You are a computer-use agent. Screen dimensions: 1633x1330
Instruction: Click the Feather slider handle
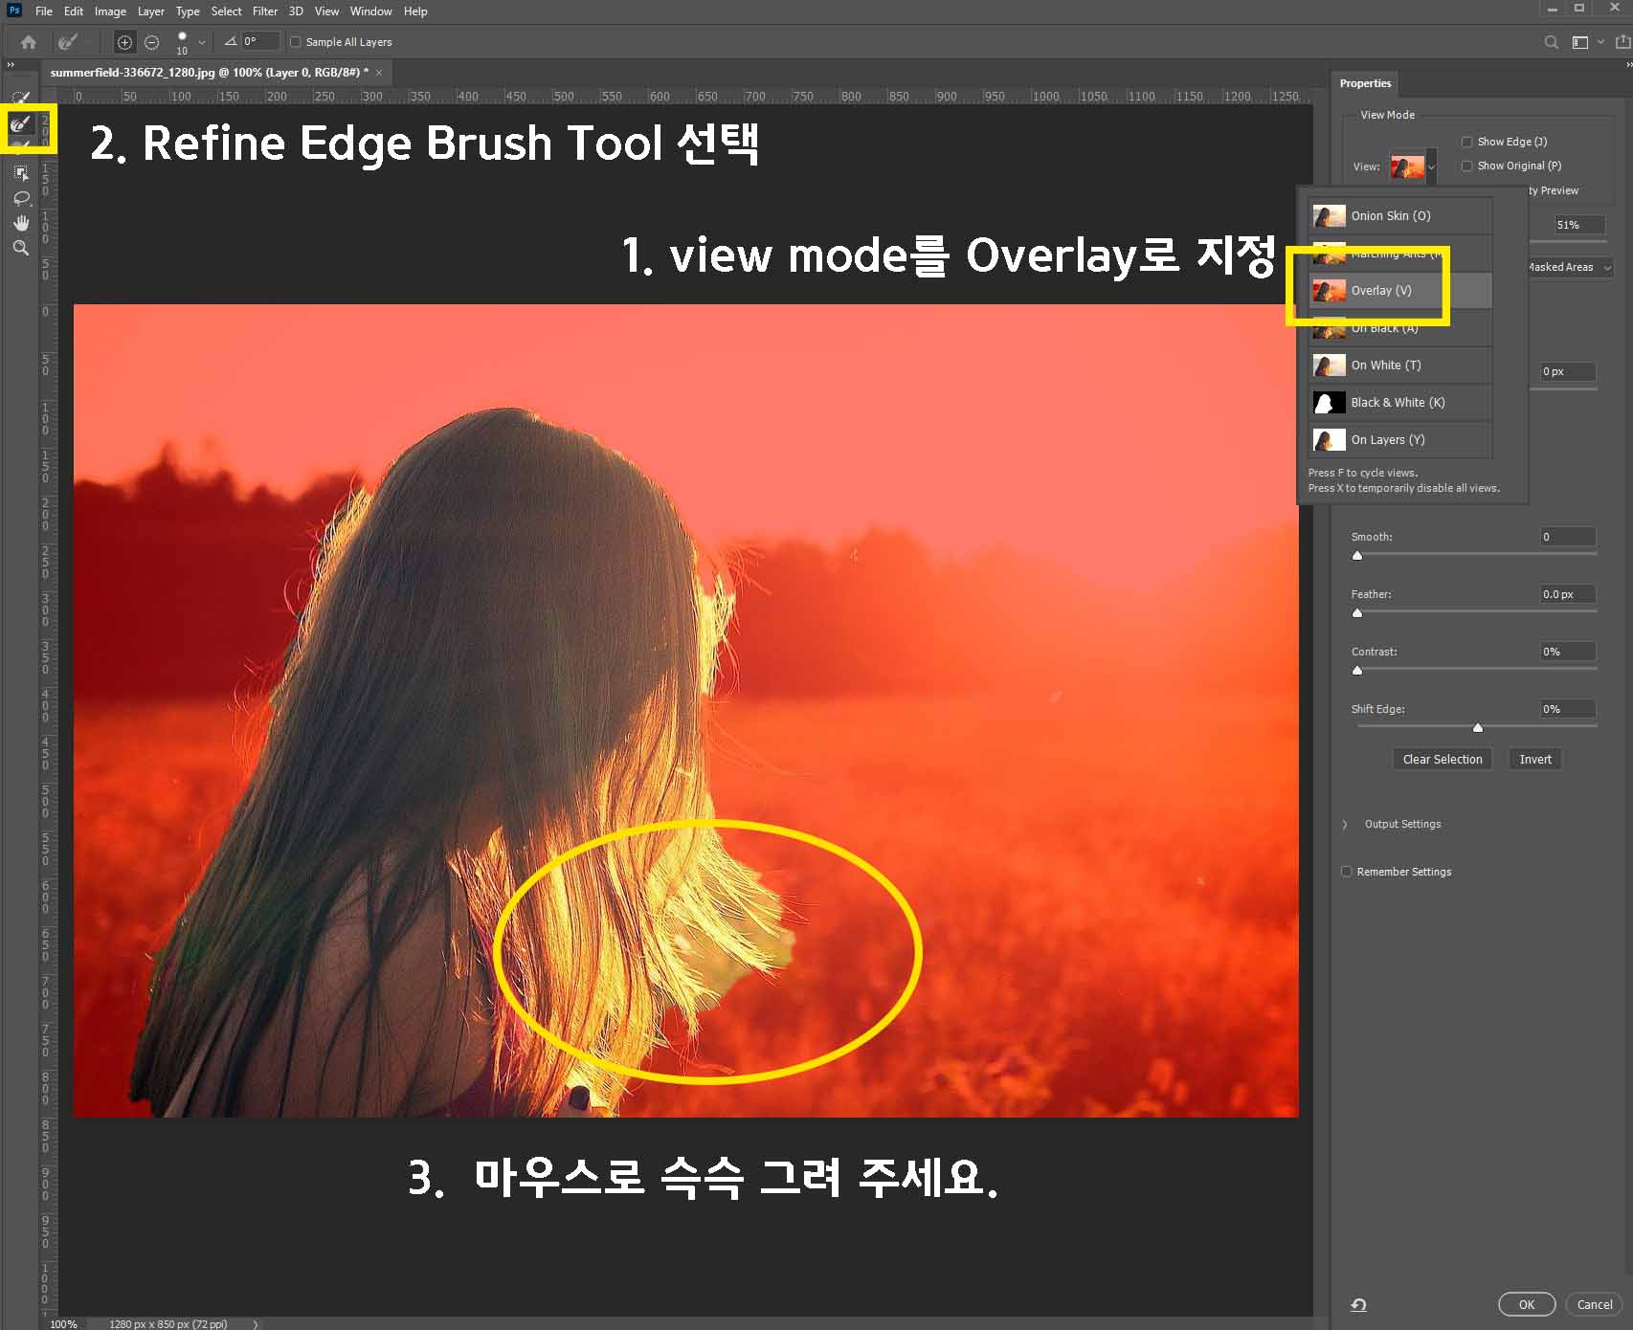click(x=1357, y=612)
